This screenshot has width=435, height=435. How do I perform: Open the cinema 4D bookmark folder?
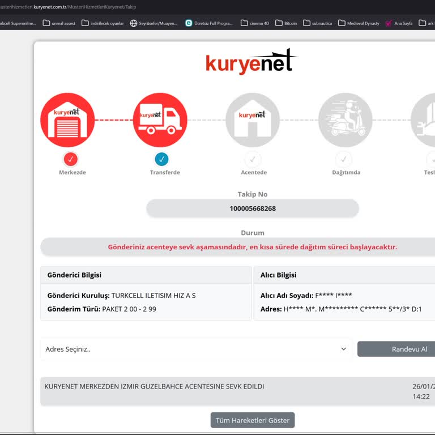[255, 23]
